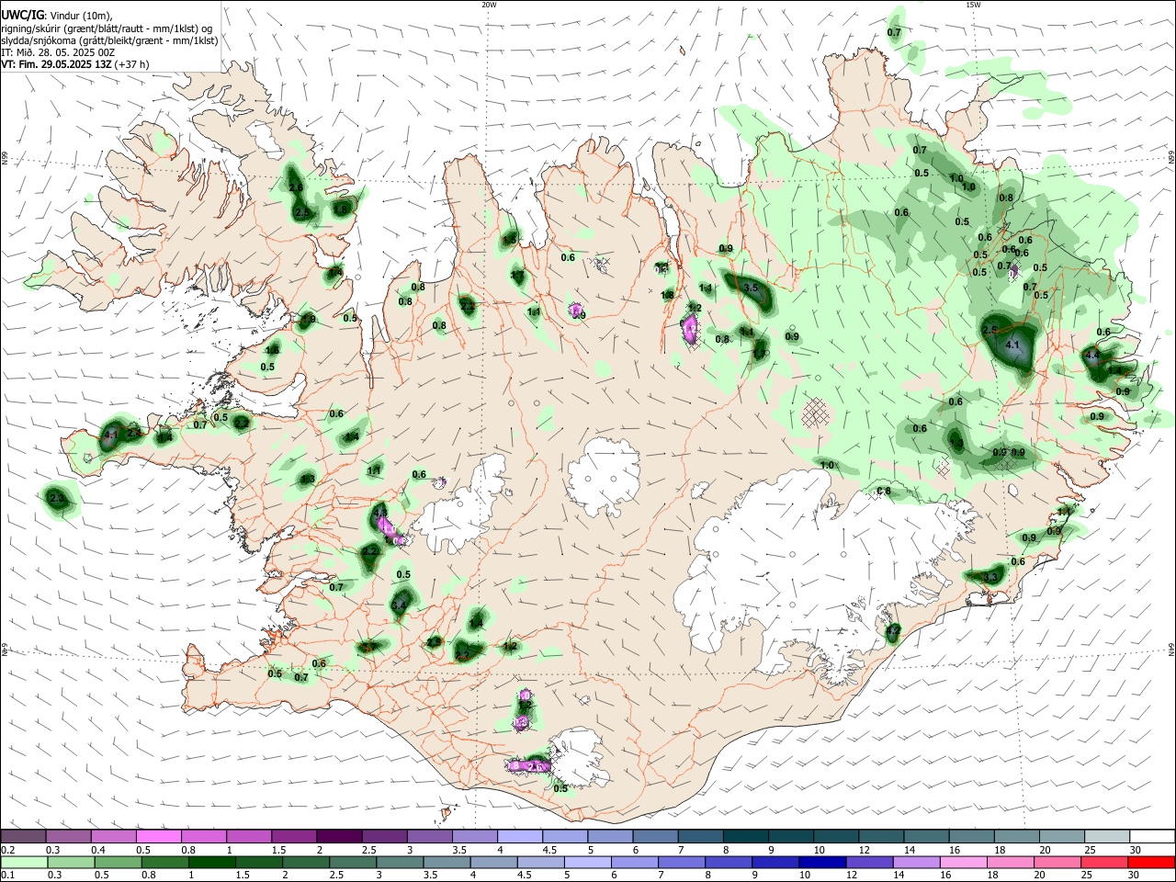Select the dark mauve 0.2 swatch in upper legend
The width and height of the screenshot is (1176, 882).
click(x=23, y=836)
